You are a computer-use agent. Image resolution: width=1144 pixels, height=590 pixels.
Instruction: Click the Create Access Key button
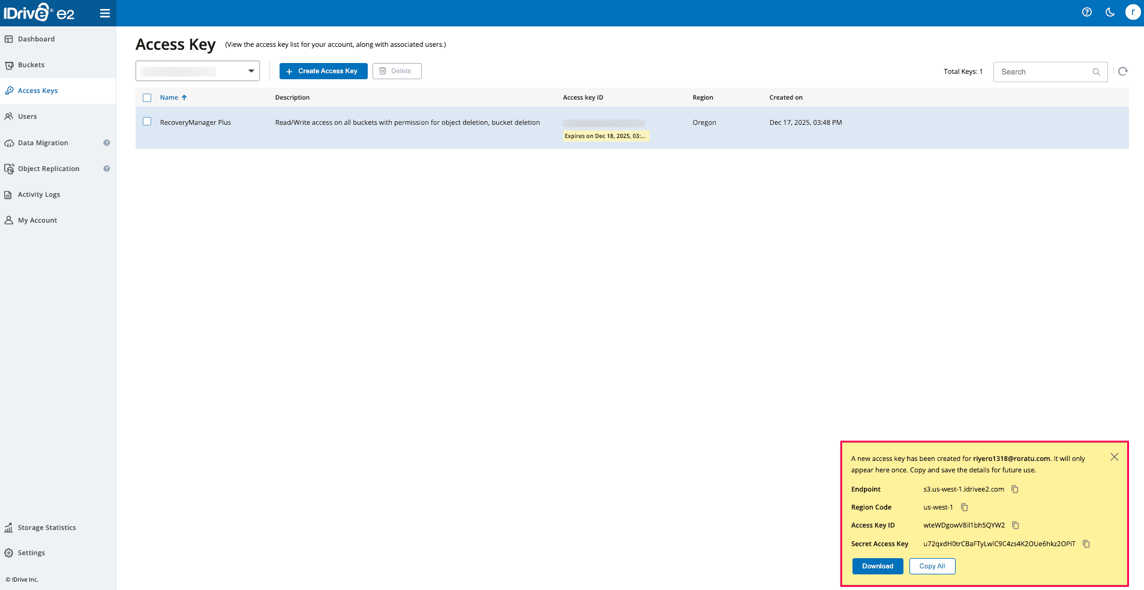[323, 71]
